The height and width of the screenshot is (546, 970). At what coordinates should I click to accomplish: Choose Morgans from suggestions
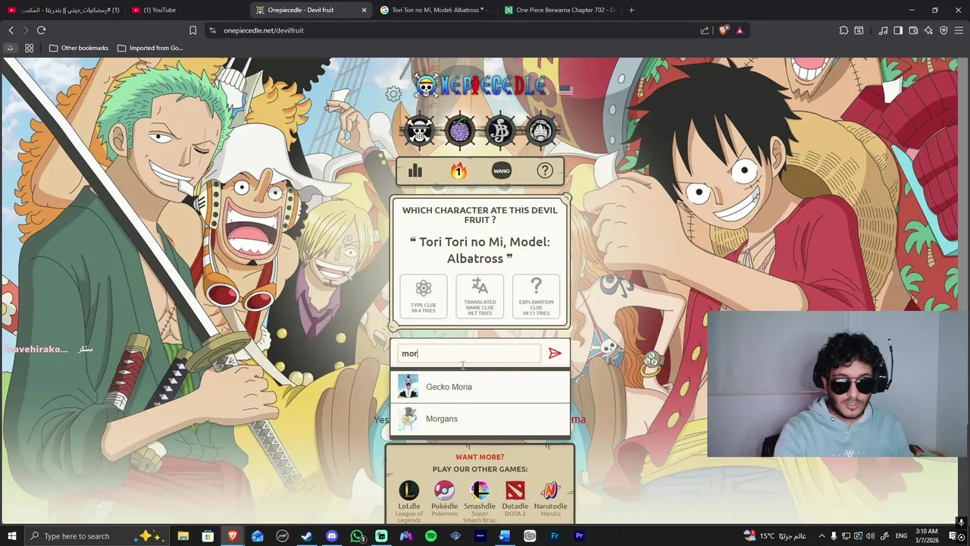480,419
